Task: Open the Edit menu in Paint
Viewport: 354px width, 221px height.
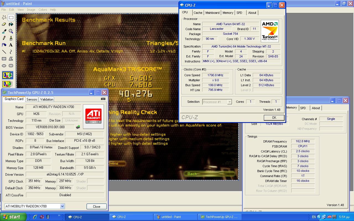Action: (x=12, y=10)
